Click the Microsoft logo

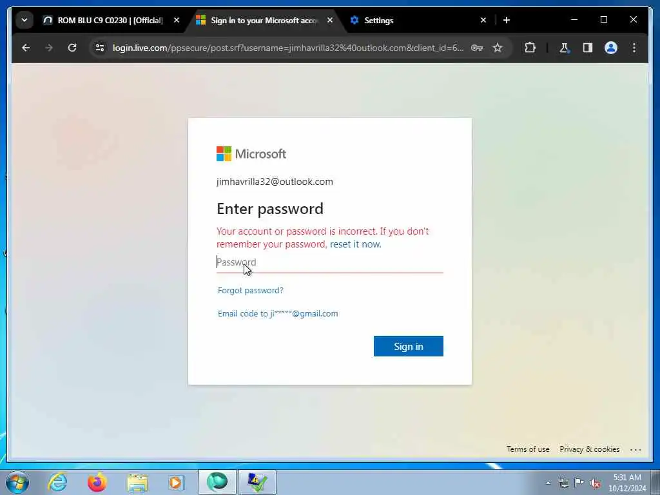251,154
